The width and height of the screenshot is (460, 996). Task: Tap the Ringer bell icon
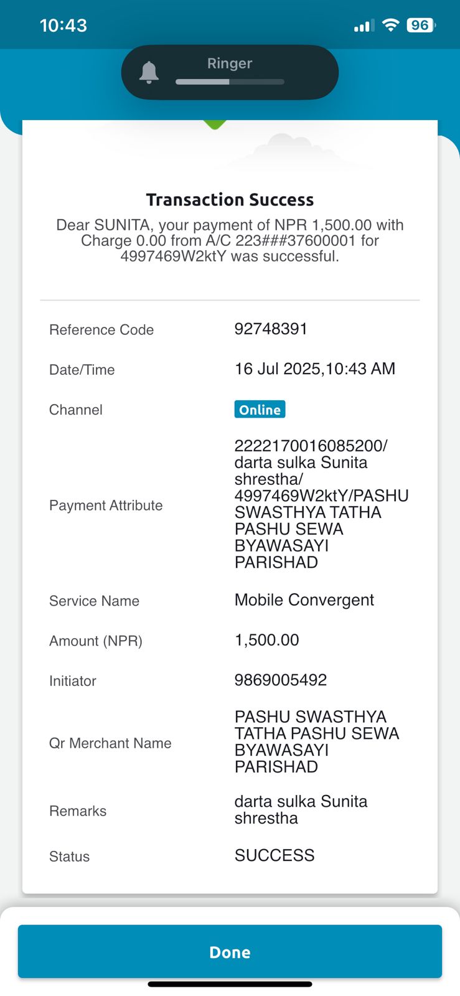(149, 72)
